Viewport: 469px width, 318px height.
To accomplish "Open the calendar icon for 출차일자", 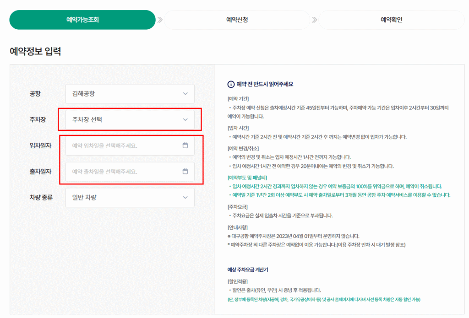I will [x=185, y=172].
